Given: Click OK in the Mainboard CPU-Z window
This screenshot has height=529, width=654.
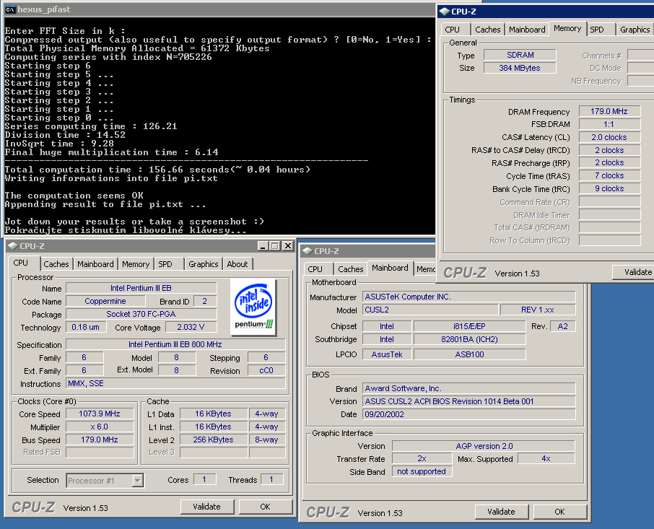Looking at the screenshot, I should pyautogui.click(x=559, y=512).
